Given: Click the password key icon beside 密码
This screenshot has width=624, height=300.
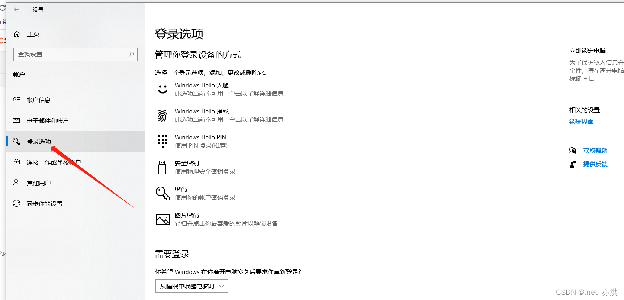Looking at the screenshot, I should pyautogui.click(x=162, y=193).
